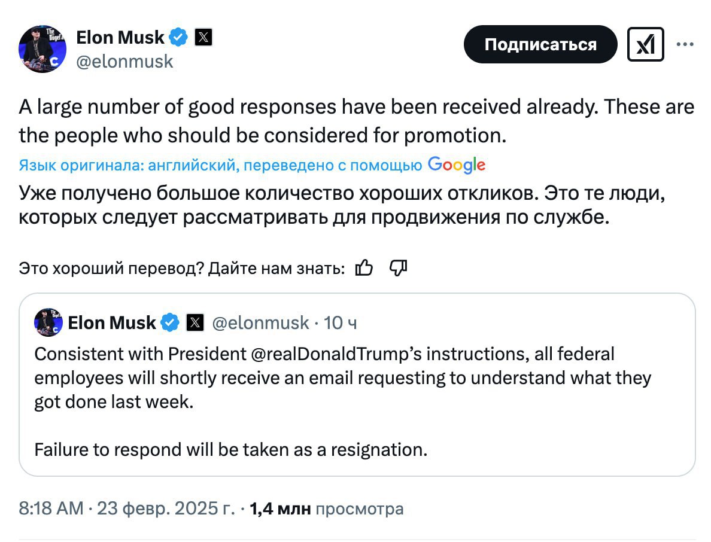Click the Elon Musk display name in header
This screenshot has width=711, height=542.
(120, 37)
